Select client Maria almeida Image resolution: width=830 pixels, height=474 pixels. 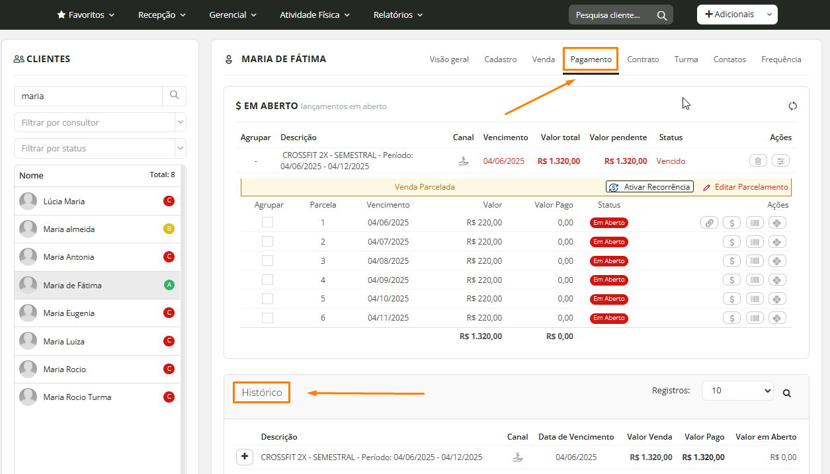97,229
